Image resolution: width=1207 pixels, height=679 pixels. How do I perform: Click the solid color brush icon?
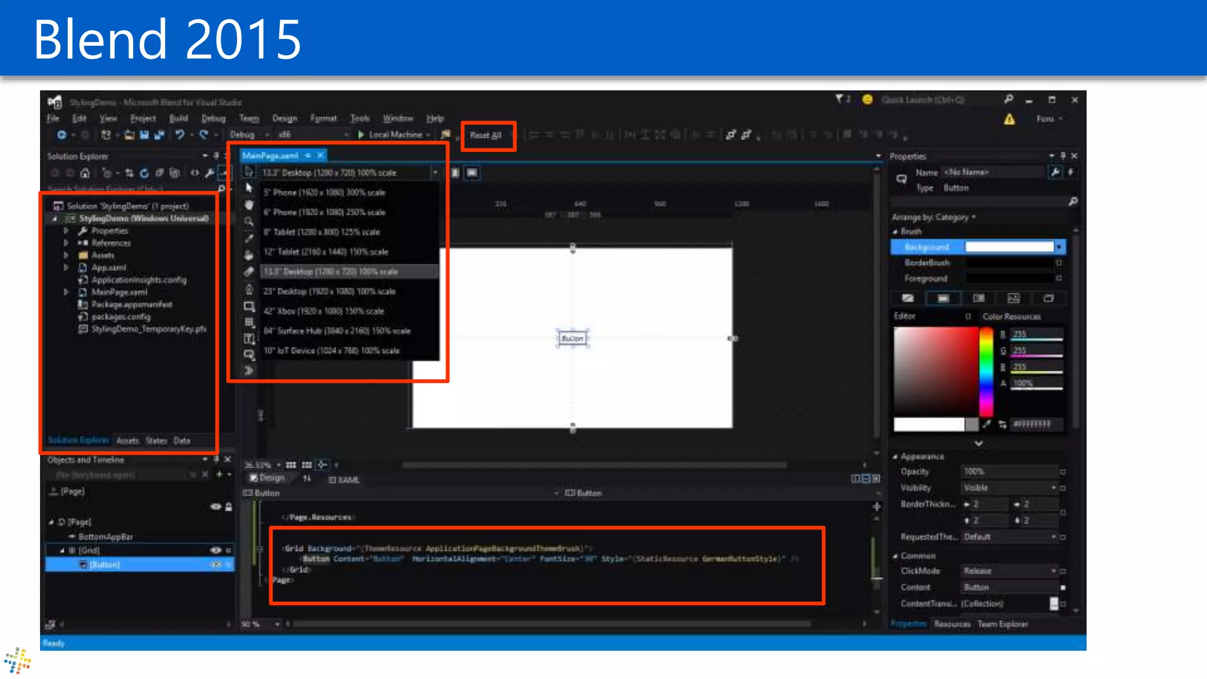[943, 299]
